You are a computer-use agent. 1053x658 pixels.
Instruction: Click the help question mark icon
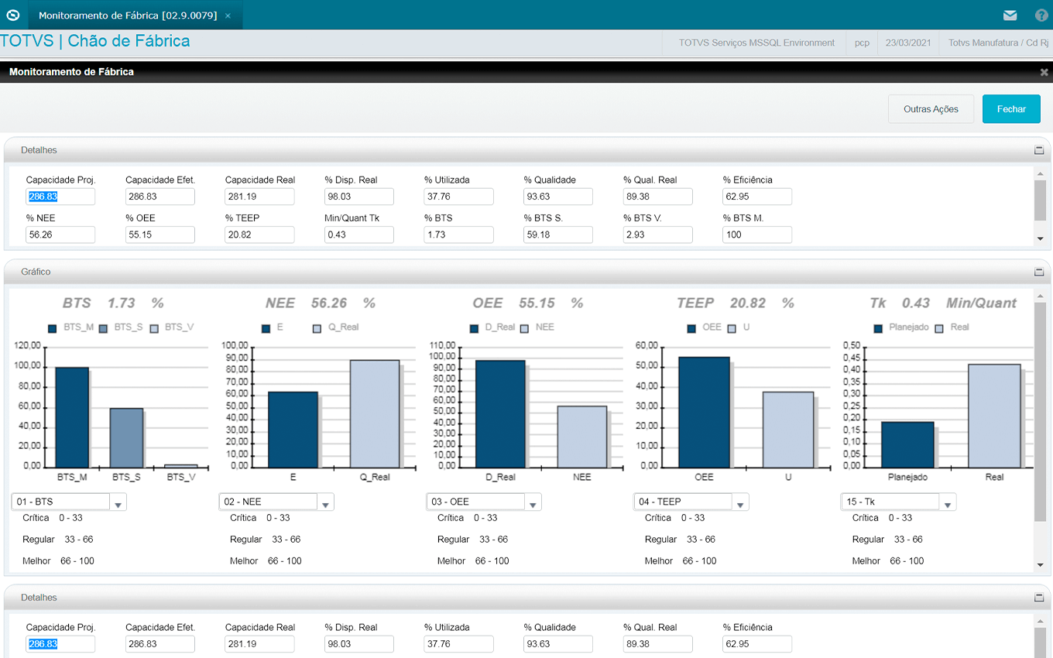[1041, 15]
